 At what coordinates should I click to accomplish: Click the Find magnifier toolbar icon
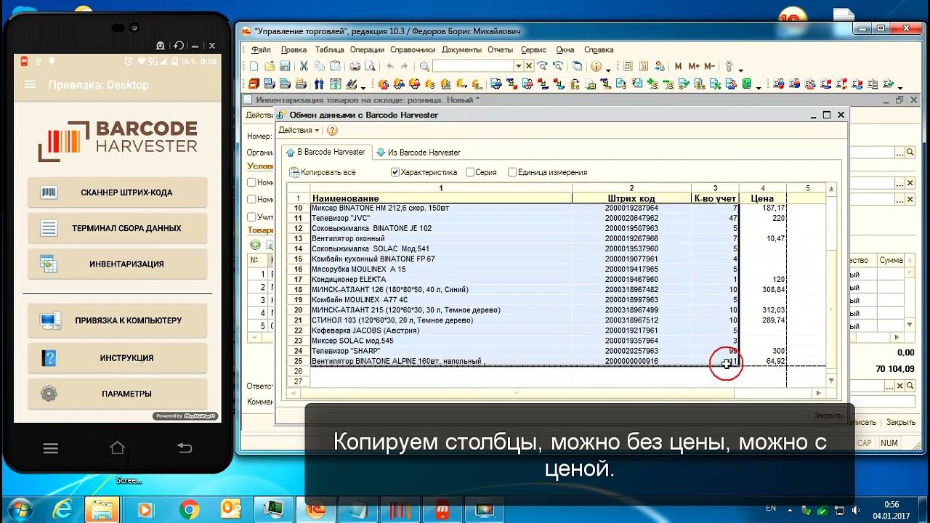[x=424, y=66]
